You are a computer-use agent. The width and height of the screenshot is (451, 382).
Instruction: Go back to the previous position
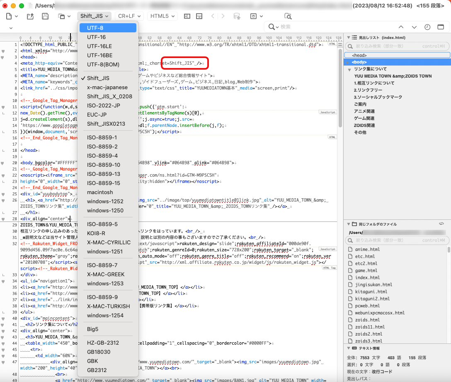pos(213,16)
